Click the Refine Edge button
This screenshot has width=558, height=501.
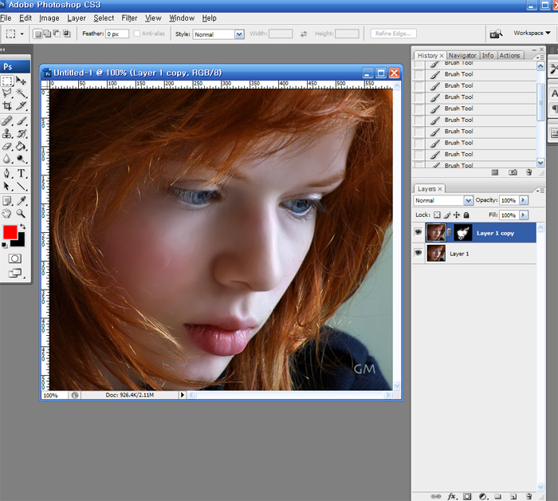[x=393, y=34]
